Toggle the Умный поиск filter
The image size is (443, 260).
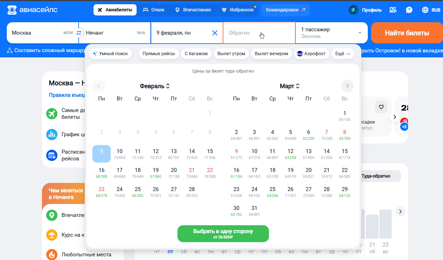[110, 53]
